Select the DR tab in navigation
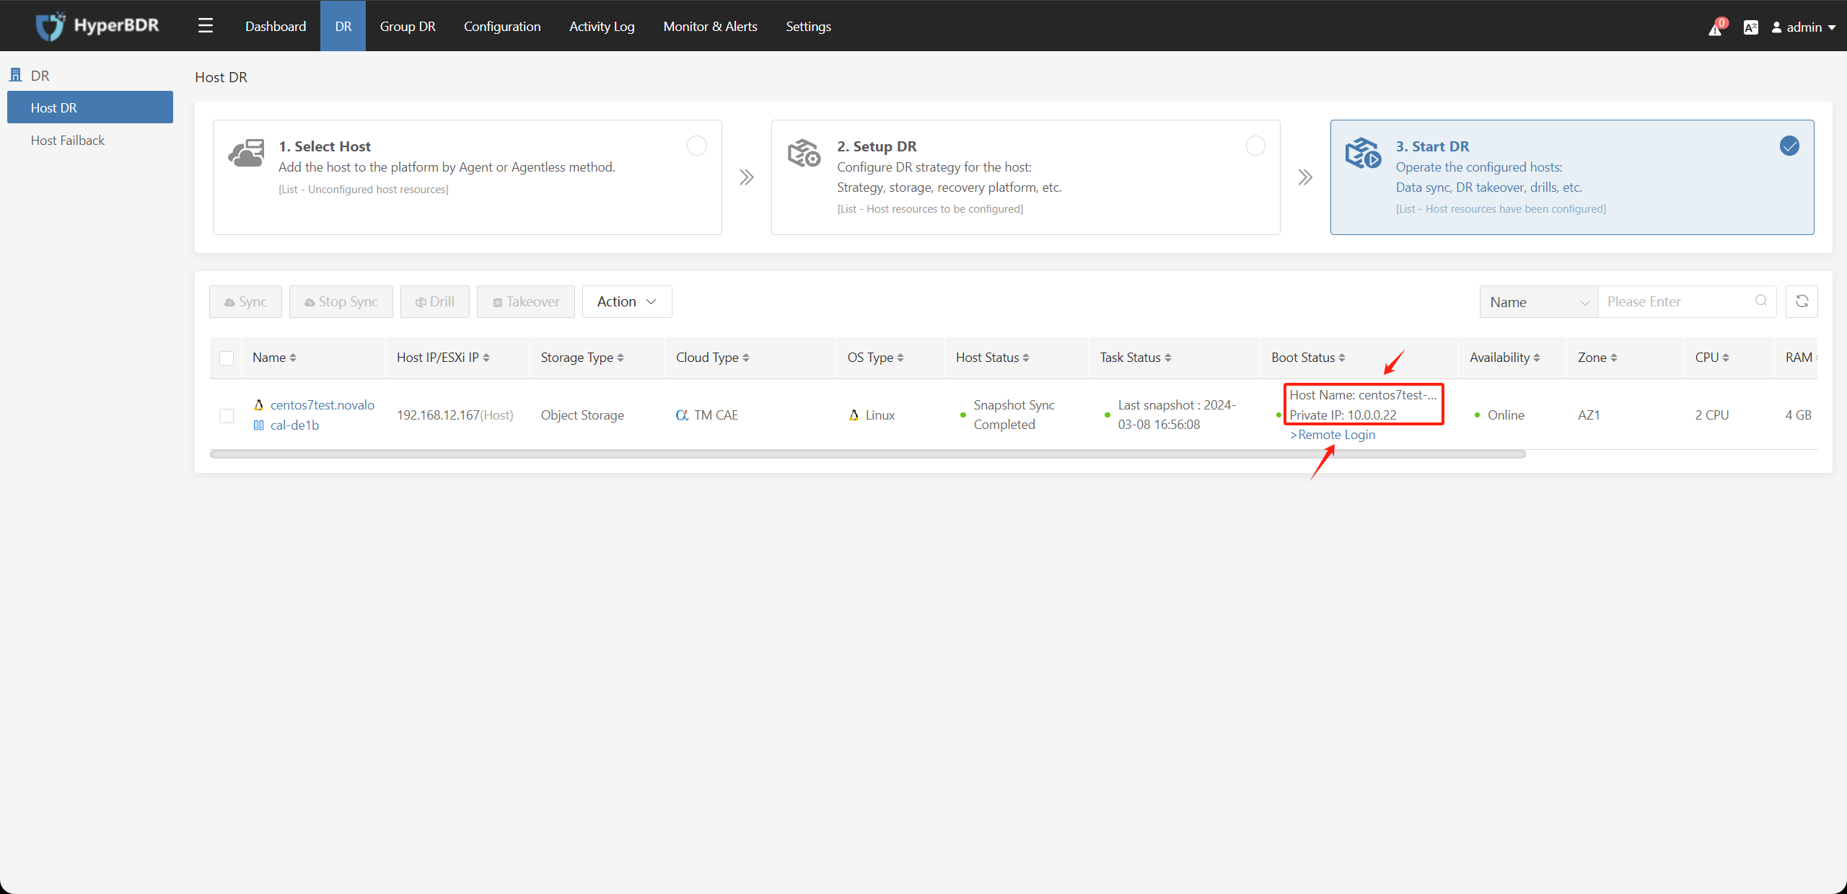 (344, 24)
